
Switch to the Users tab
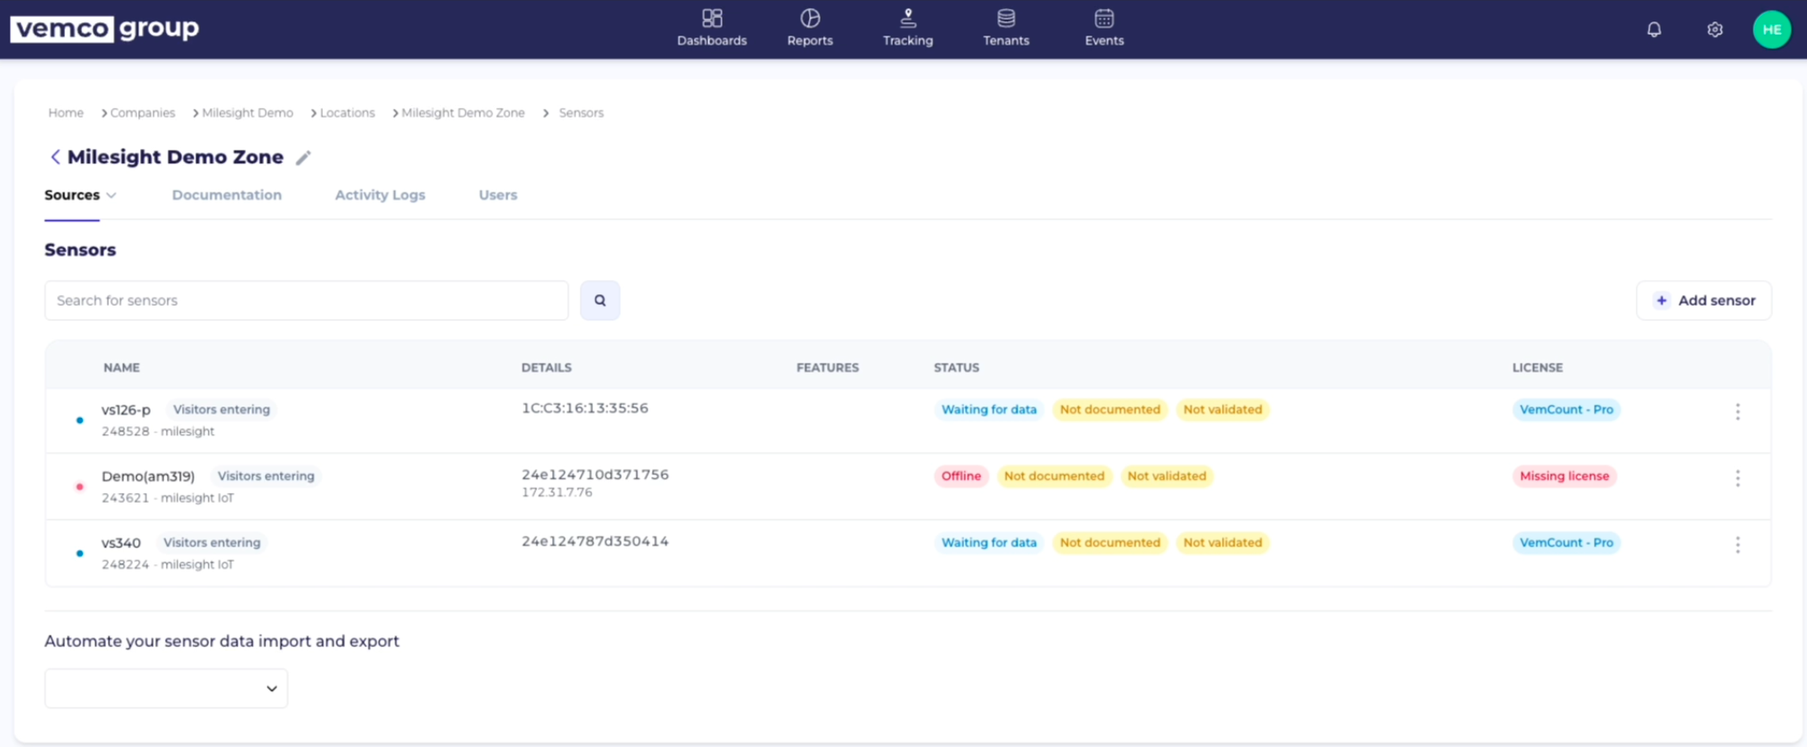498,194
